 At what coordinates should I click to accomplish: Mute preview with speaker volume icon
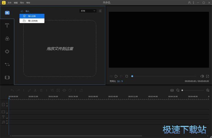click(x=202, y=76)
